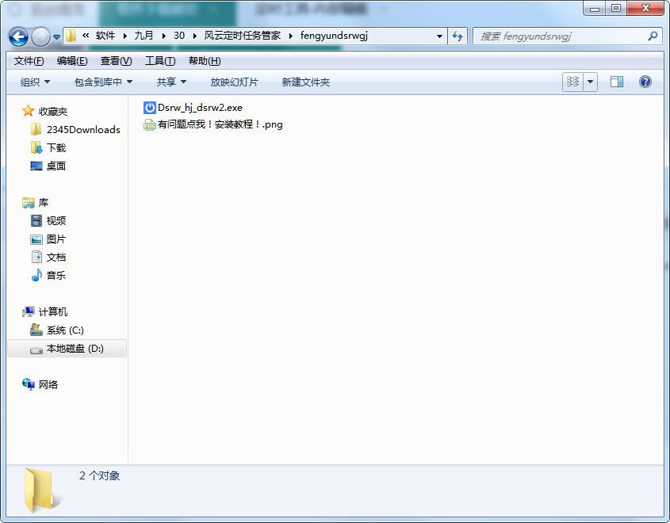Open the 组织 dropdown menu
The image size is (670, 523).
(x=35, y=82)
